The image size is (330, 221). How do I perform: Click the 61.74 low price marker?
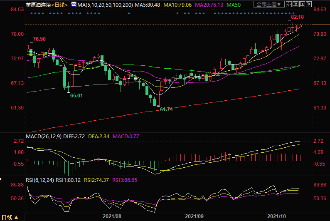pyautogui.click(x=166, y=109)
